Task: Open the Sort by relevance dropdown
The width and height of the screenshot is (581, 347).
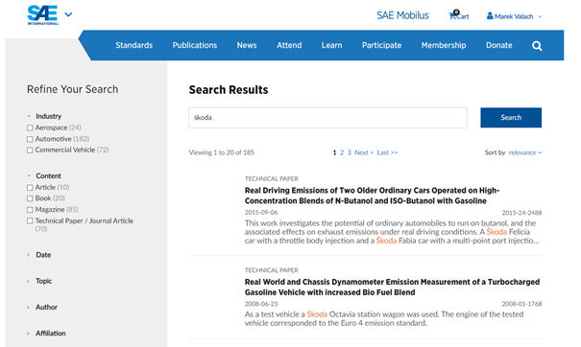Action: pos(525,152)
